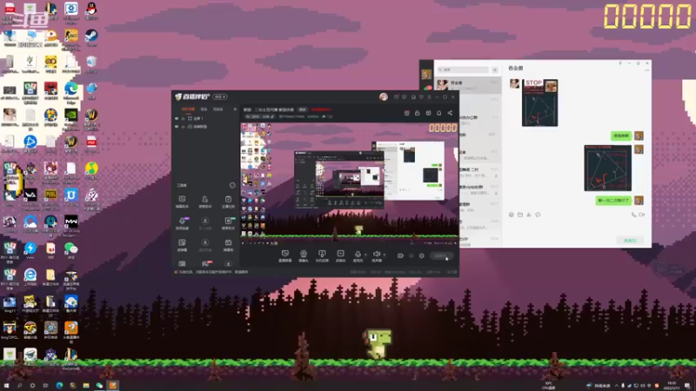Open the layout grid icon above preview
696x391 pixels.
(428, 113)
